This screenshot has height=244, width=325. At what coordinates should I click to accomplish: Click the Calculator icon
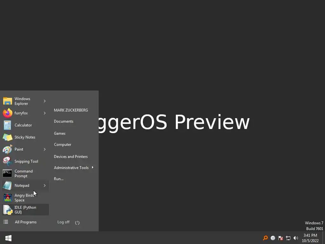click(8, 125)
